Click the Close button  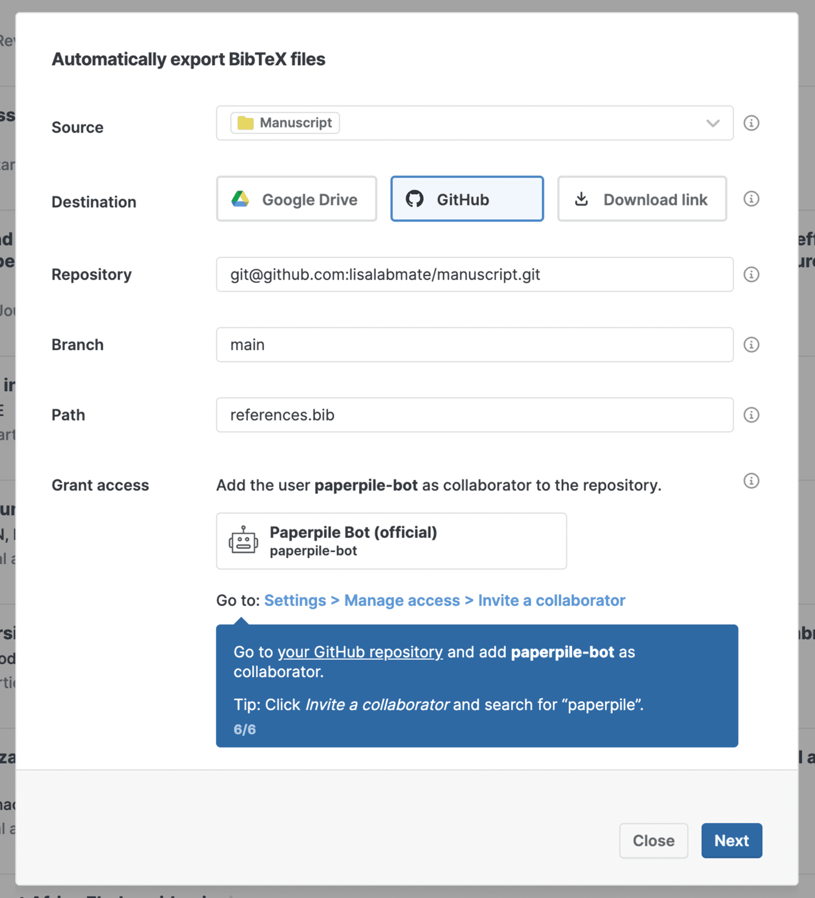[x=653, y=841]
